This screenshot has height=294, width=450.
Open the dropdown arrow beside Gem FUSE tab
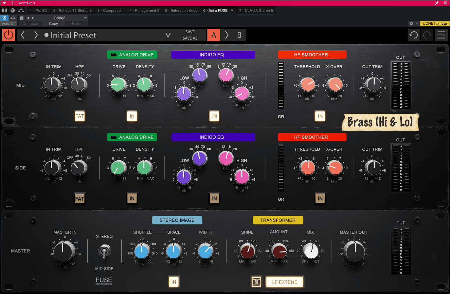[232, 11]
